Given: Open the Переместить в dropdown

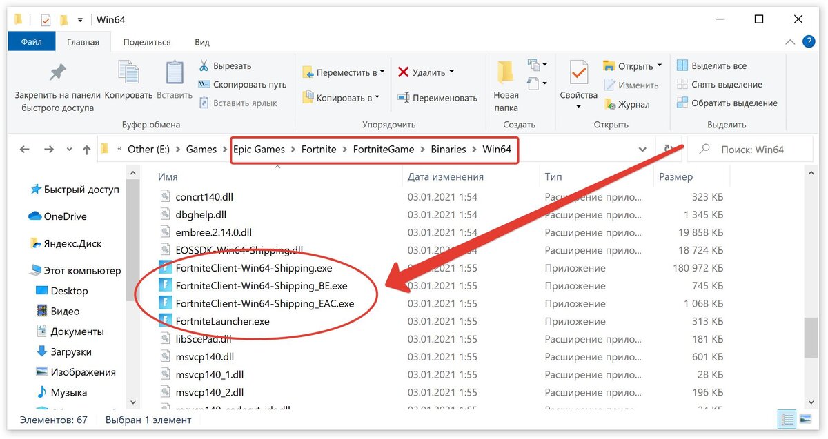Looking at the screenshot, I should pos(344,72).
